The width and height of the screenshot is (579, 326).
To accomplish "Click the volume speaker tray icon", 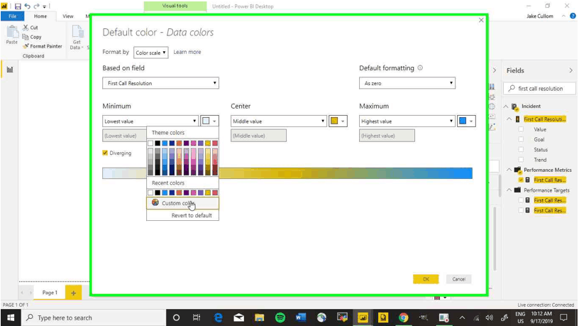I will (x=490, y=318).
